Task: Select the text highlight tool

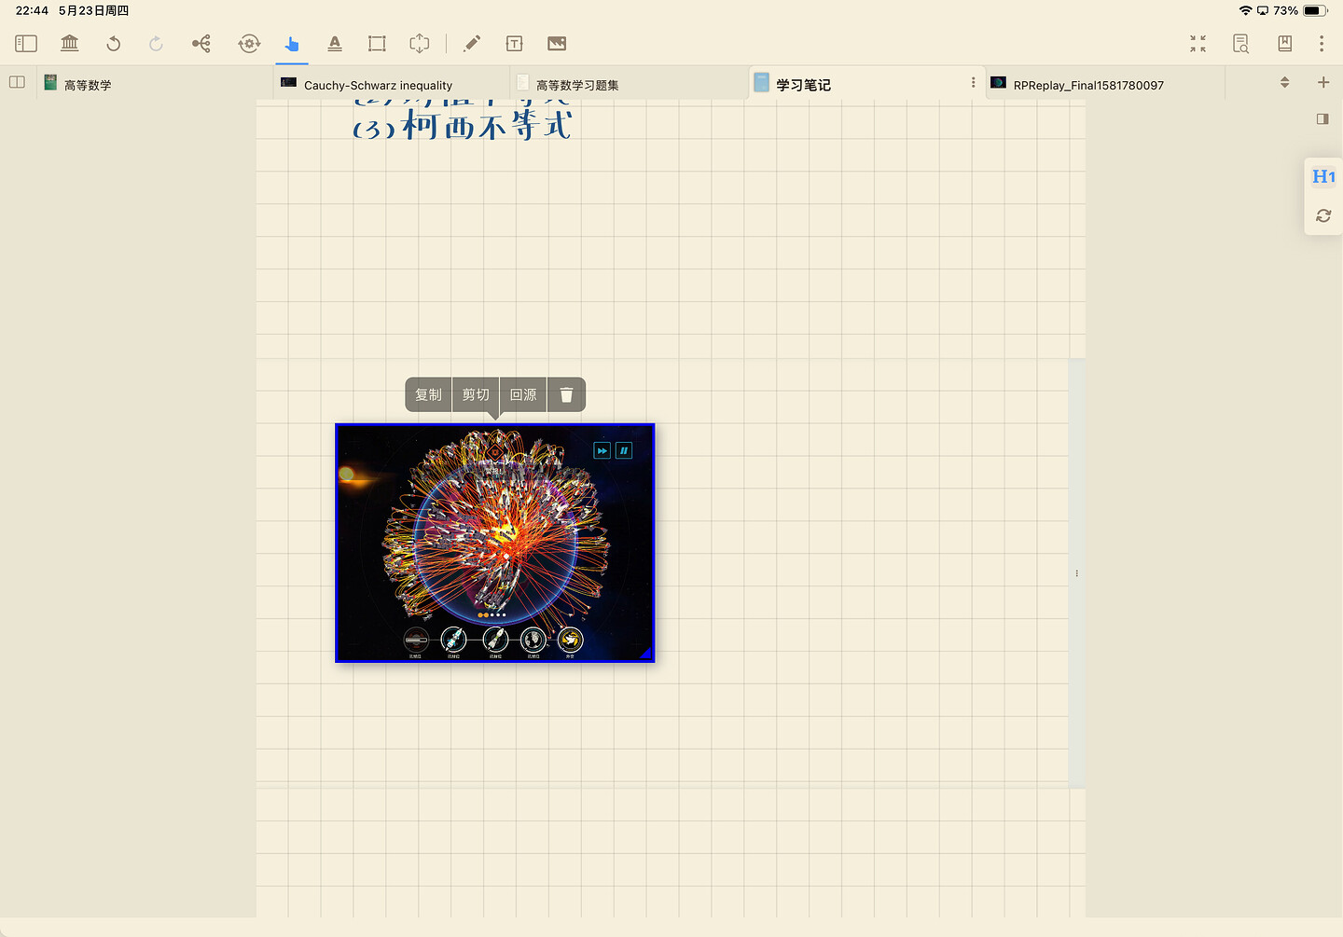Action: pyautogui.click(x=335, y=44)
